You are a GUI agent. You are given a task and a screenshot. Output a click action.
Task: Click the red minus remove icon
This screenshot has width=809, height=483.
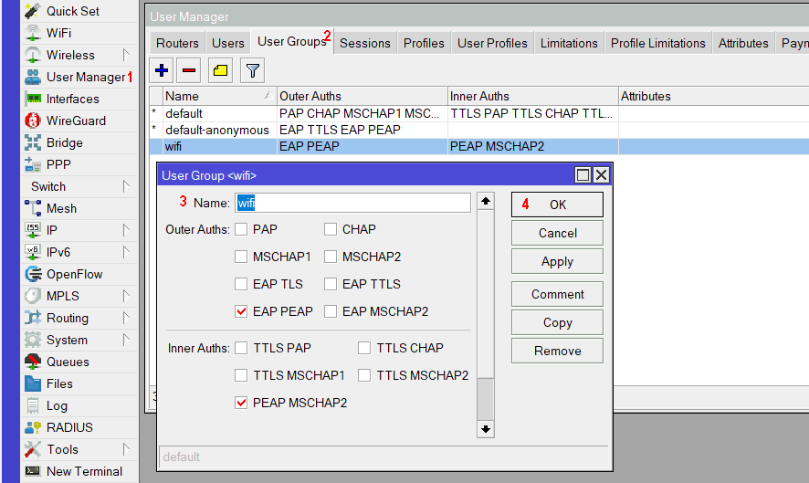[x=190, y=69]
